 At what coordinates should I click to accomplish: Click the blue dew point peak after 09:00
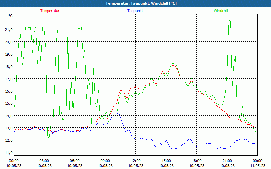click(118, 113)
